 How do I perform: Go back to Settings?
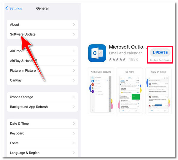[x=14, y=8]
